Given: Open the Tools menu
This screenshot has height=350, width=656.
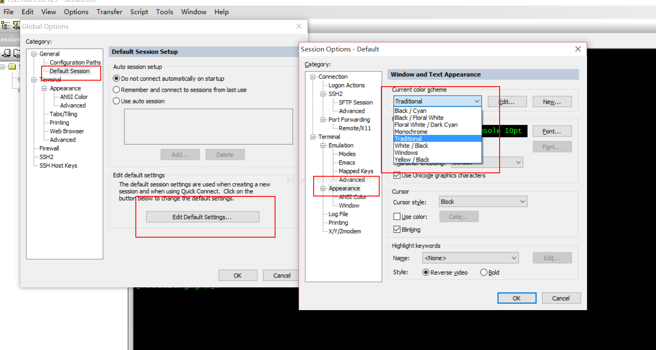Looking at the screenshot, I should pyautogui.click(x=165, y=12).
